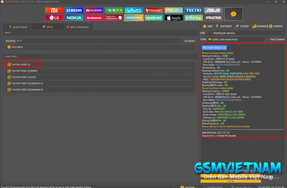This screenshot has width=287, height=188.
Task: Click the MT6755 hardware line in log
Action: pyautogui.click(x=231, y=74)
